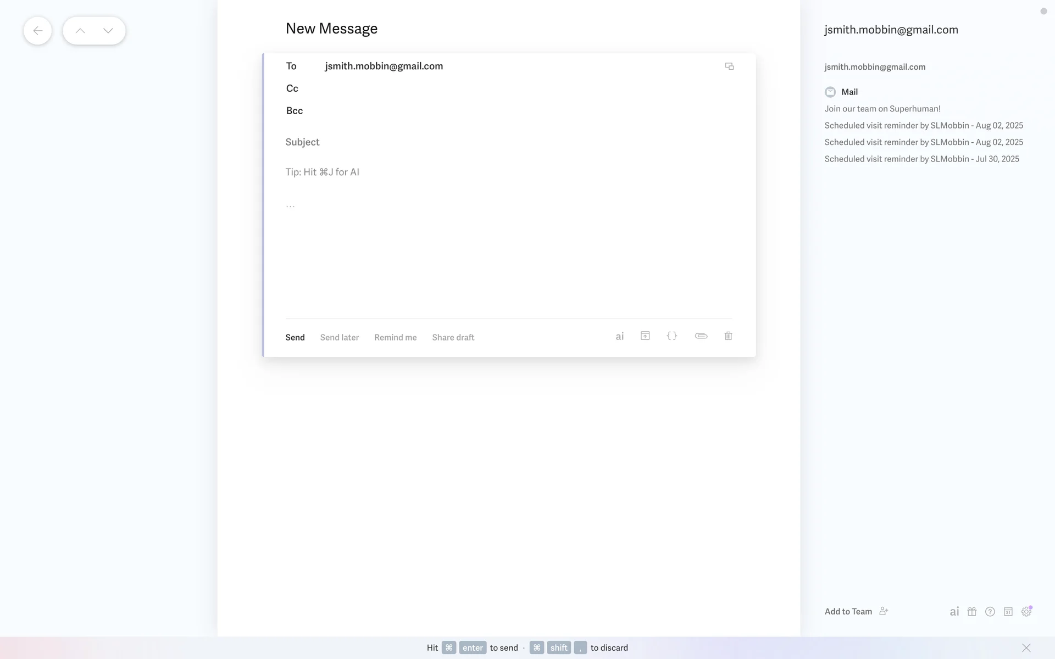This screenshot has height=659, width=1055.
Task: Attach a file with paperclip icon
Action: pos(701,336)
